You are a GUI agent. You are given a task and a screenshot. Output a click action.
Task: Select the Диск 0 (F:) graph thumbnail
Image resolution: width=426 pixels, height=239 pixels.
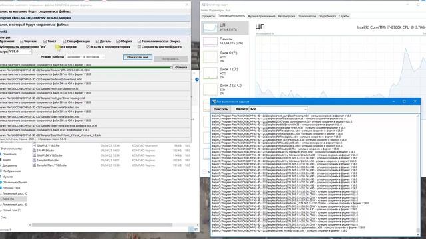(210, 57)
